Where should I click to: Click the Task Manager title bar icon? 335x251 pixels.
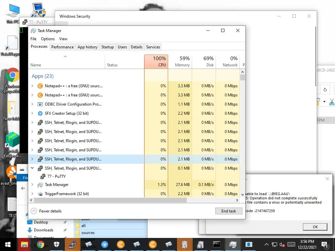pos(33,31)
